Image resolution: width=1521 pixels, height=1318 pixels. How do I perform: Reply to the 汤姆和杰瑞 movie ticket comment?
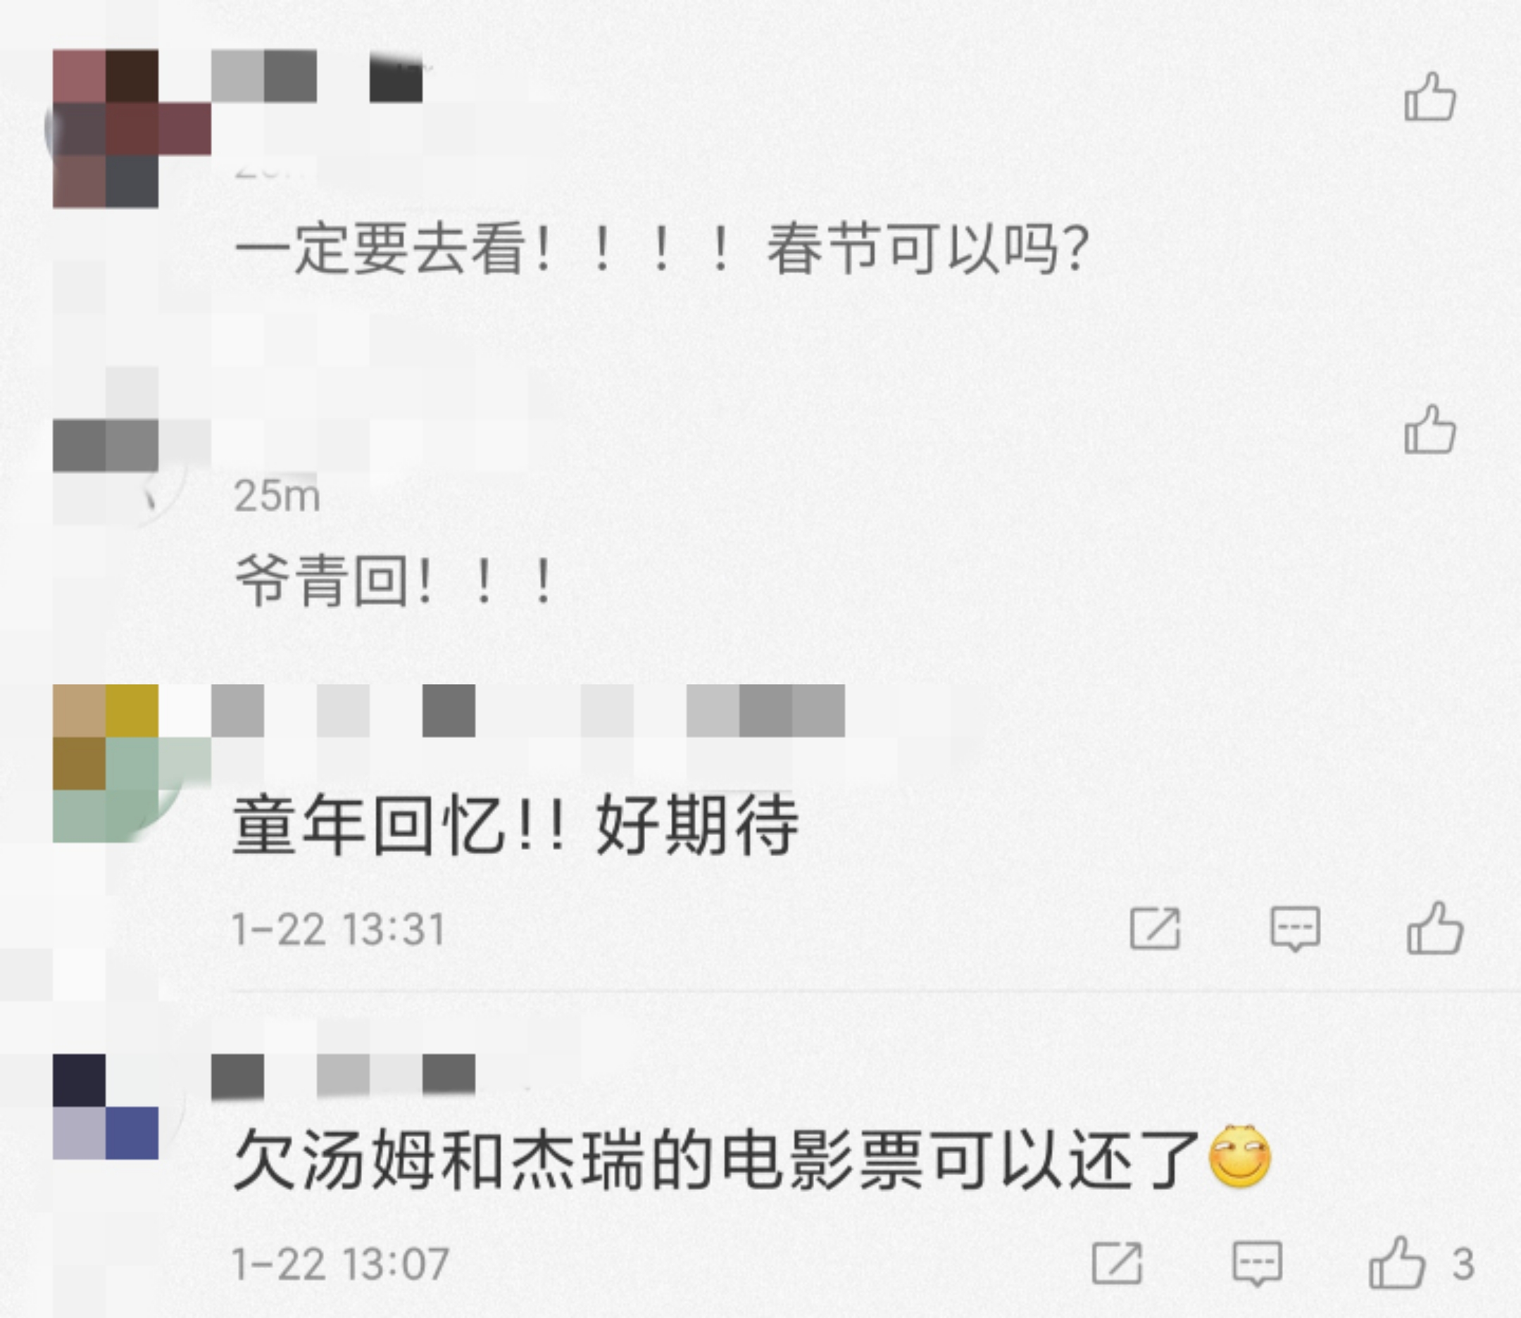(x=1257, y=1264)
